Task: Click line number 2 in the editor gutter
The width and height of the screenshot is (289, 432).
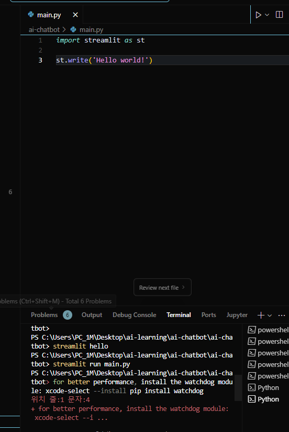Action: (x=40, y=50)
